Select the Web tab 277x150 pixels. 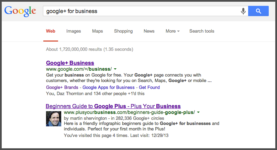coord(51,31)
